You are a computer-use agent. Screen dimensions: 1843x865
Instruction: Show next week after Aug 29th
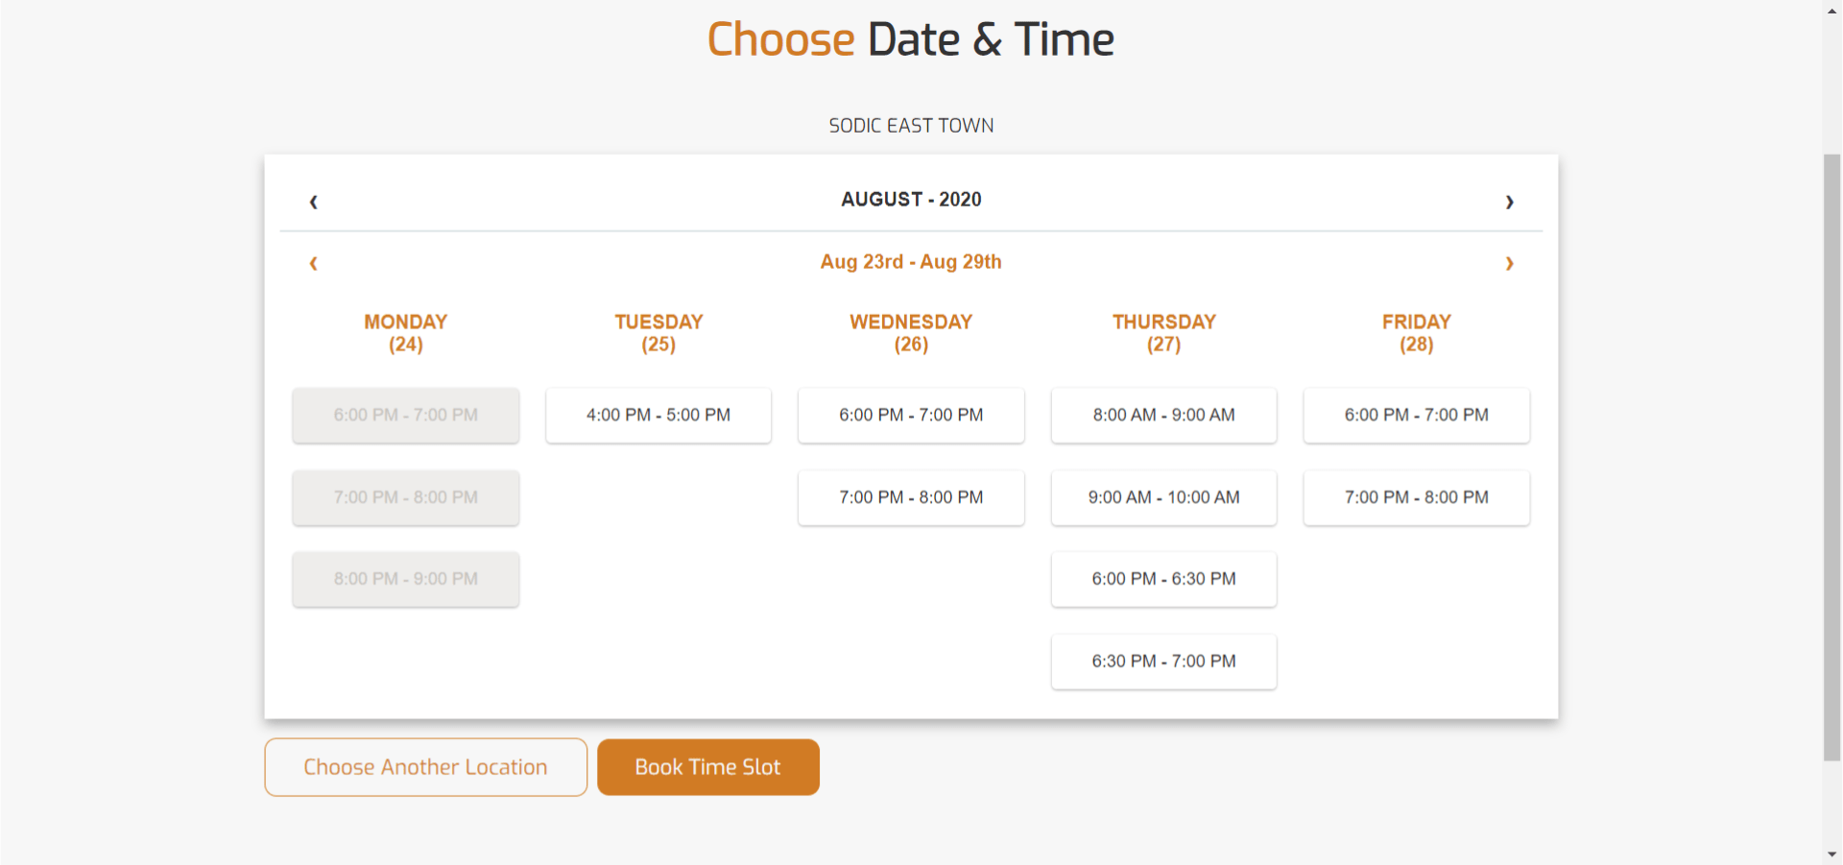1509,263
